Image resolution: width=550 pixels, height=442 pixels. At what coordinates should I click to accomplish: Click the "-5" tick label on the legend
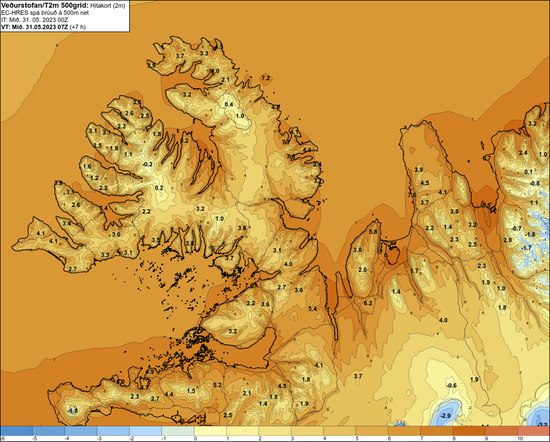[34, 439]
